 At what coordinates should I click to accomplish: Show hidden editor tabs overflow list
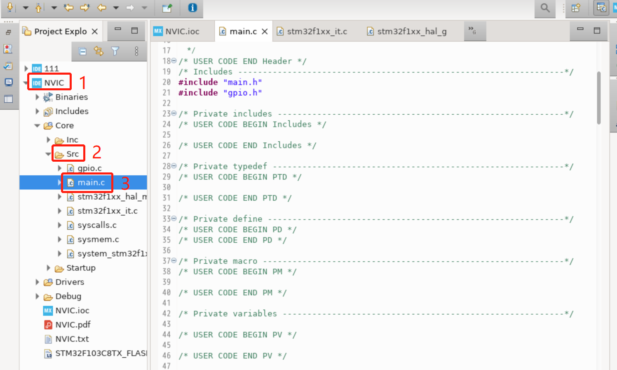point(472,31)
